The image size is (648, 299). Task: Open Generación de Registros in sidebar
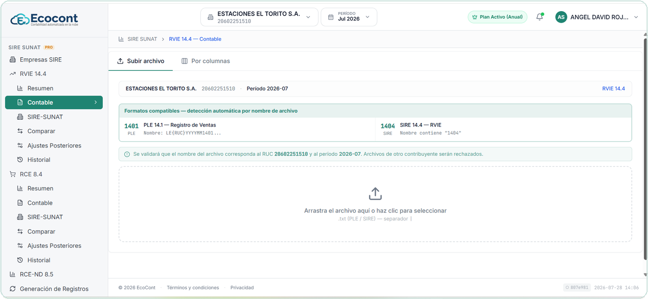(54, 289)
